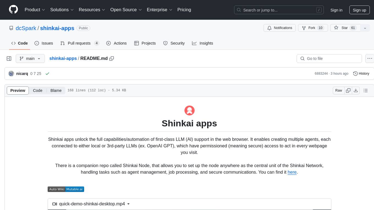Viewport: 374px width, 210px height.
Task: Click the Shinkai logo image
Action: [x=189, y=110]
